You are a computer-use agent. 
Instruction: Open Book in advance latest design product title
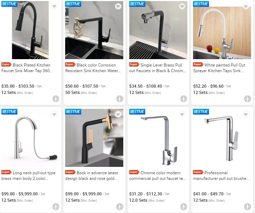pyautogui.click(x=92, y=176)
